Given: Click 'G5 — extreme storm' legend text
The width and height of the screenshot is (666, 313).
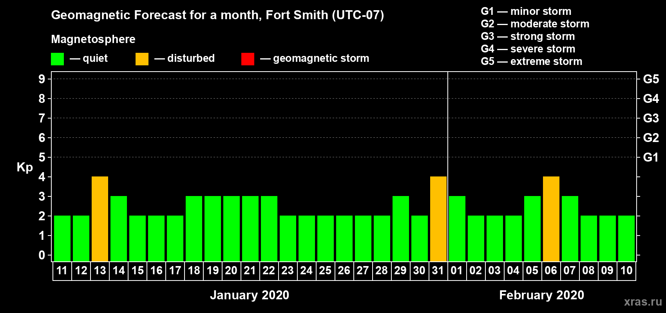Looking at the screenshot, I should coord(531,61).
